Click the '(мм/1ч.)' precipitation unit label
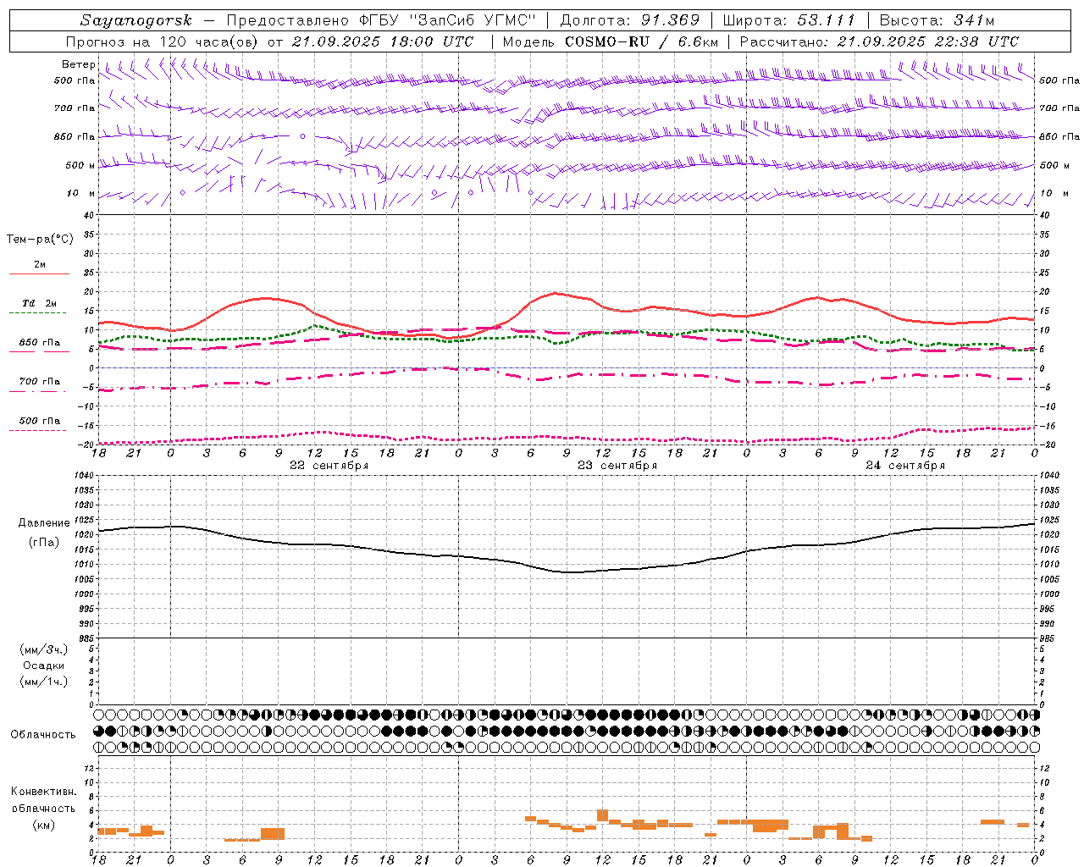The height and width of the screenshot is (867, 1084). pyautogui.click(x=44, y=682)
